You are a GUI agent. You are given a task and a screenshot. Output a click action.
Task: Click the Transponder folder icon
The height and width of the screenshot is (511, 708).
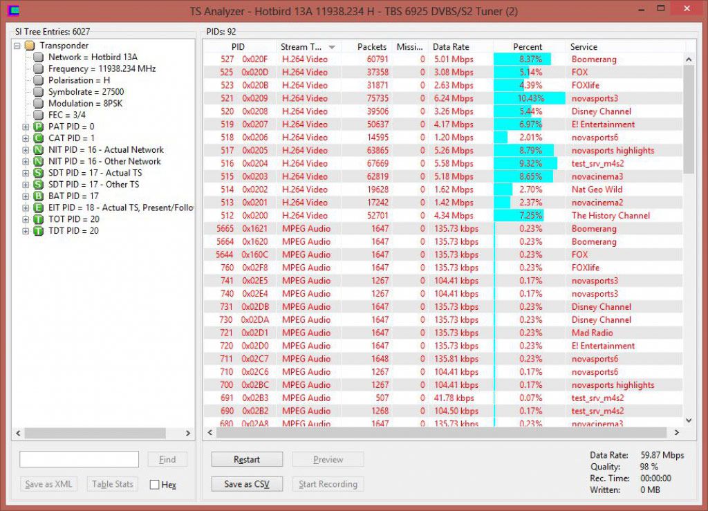coord(29,46)
